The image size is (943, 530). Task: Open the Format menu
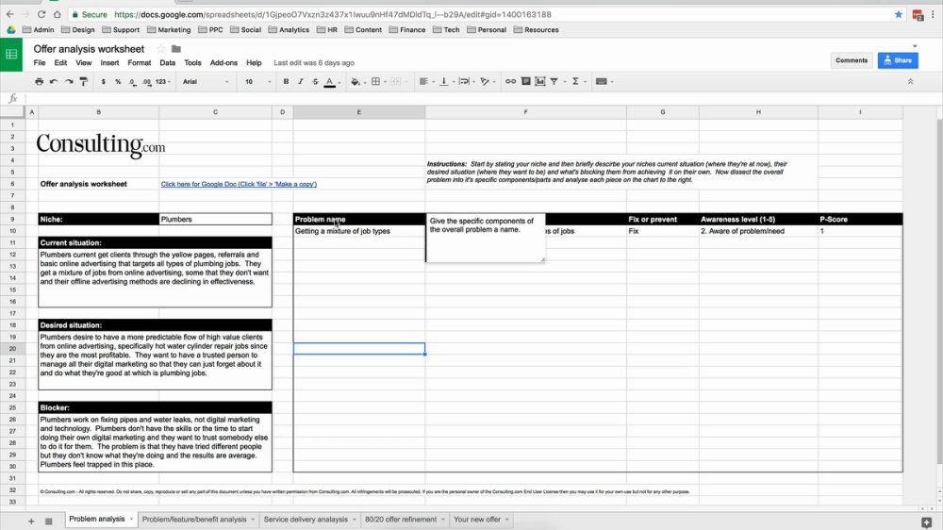click(x=139, y=62)
